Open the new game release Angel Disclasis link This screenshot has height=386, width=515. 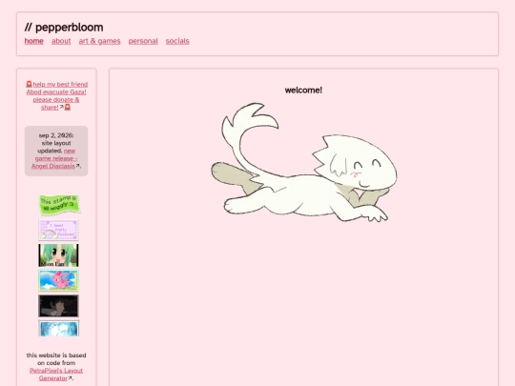(54, 158)
